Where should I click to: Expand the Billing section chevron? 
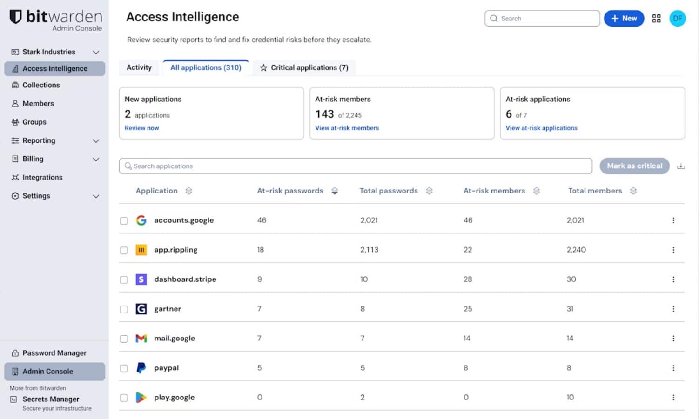click(x=96, y=160)
